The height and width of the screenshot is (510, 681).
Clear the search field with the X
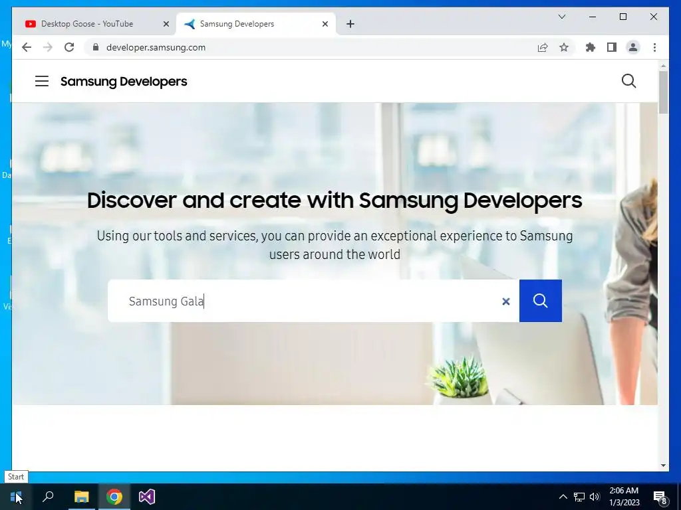(505, 301)
